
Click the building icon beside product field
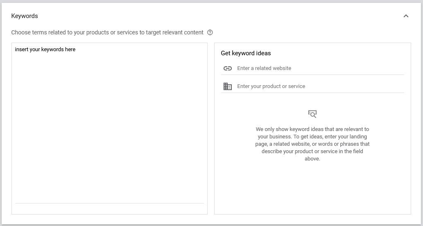pyautogui.click(x=228, y=86)
